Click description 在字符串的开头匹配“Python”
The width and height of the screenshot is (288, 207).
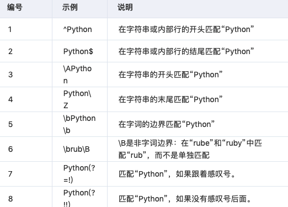coord(170,75)
